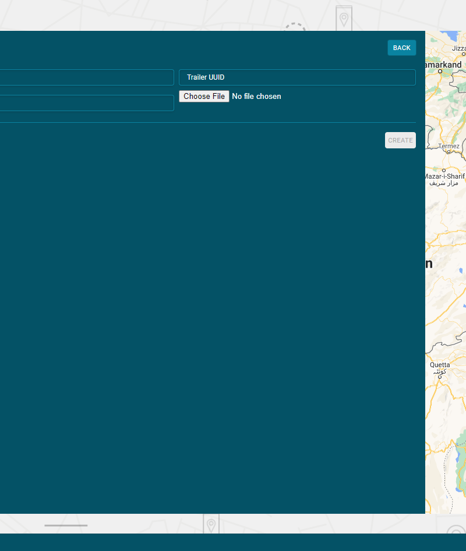466x551 pixels.
Task: Open the Choose File picker
Action: 204,96
